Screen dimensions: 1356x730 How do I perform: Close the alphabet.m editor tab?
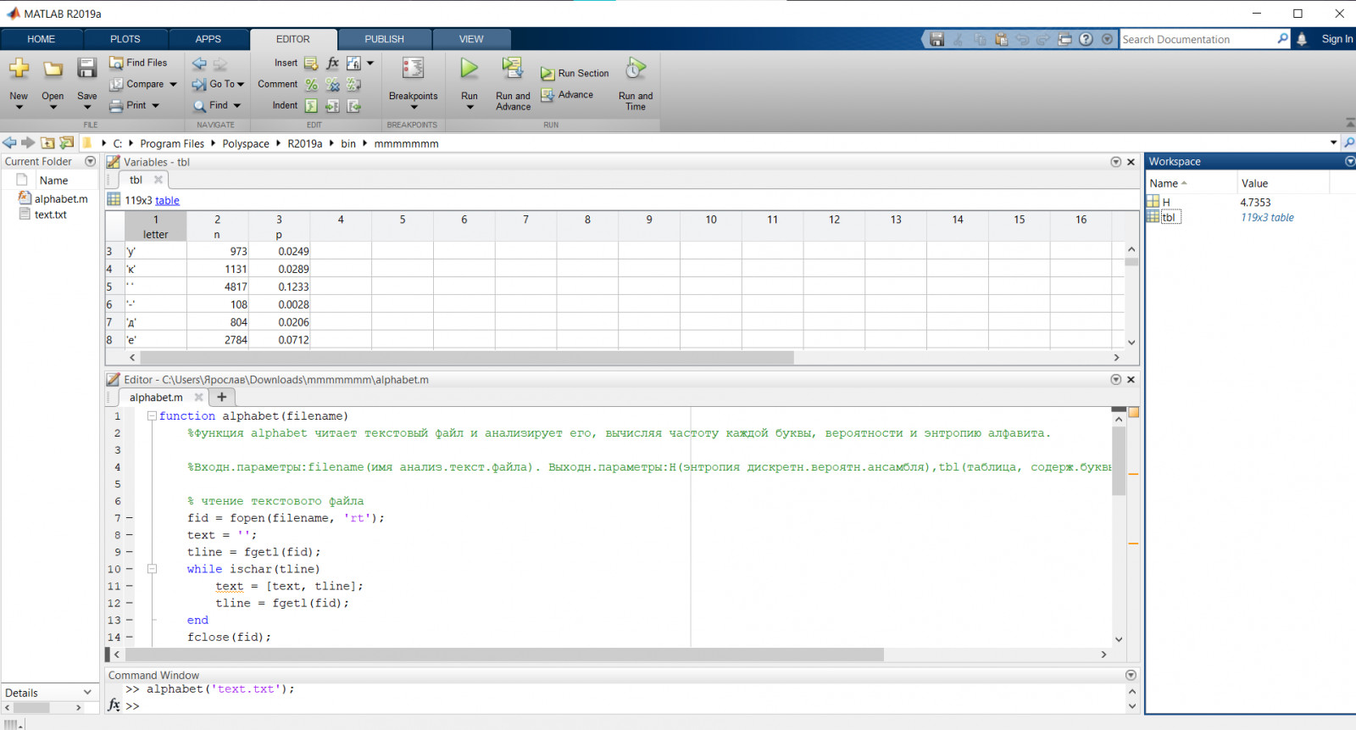point(199,397)
